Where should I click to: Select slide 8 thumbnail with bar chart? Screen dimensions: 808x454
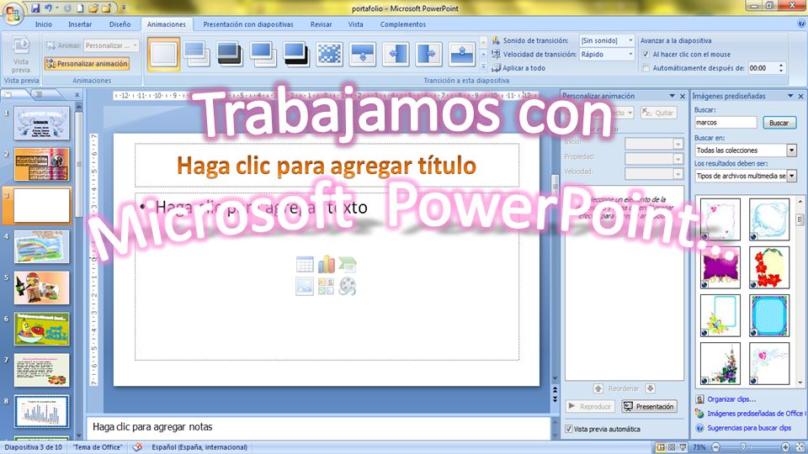tap(42, 411)
